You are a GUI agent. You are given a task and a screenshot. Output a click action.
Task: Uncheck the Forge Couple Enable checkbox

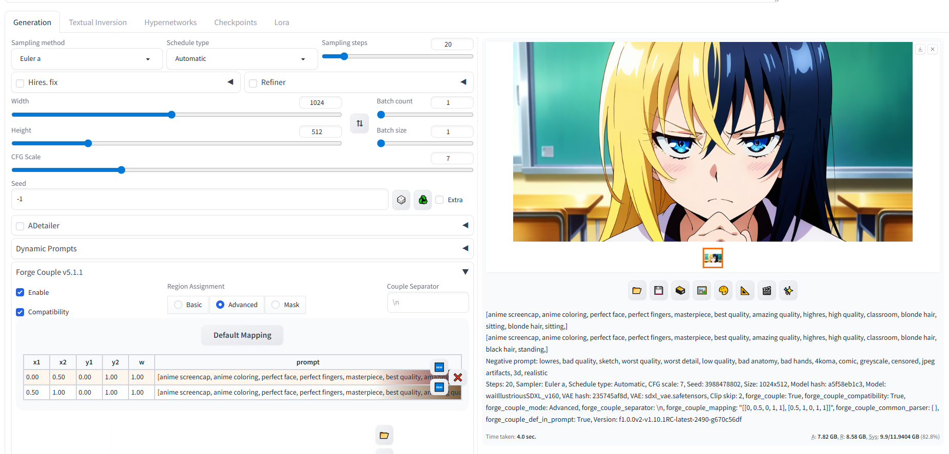(20, 292)
